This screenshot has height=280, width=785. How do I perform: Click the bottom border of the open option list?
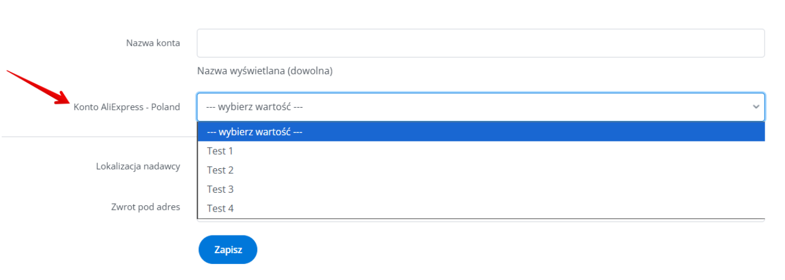pyautogui.click(x=480, y=218)
